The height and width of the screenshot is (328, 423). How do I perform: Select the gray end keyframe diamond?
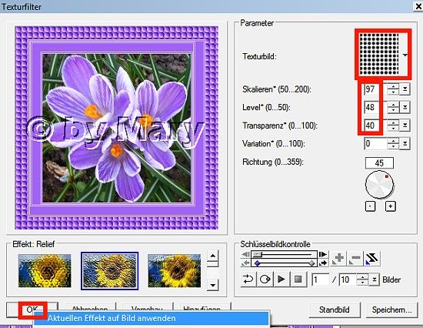click(x=311, y=263)
